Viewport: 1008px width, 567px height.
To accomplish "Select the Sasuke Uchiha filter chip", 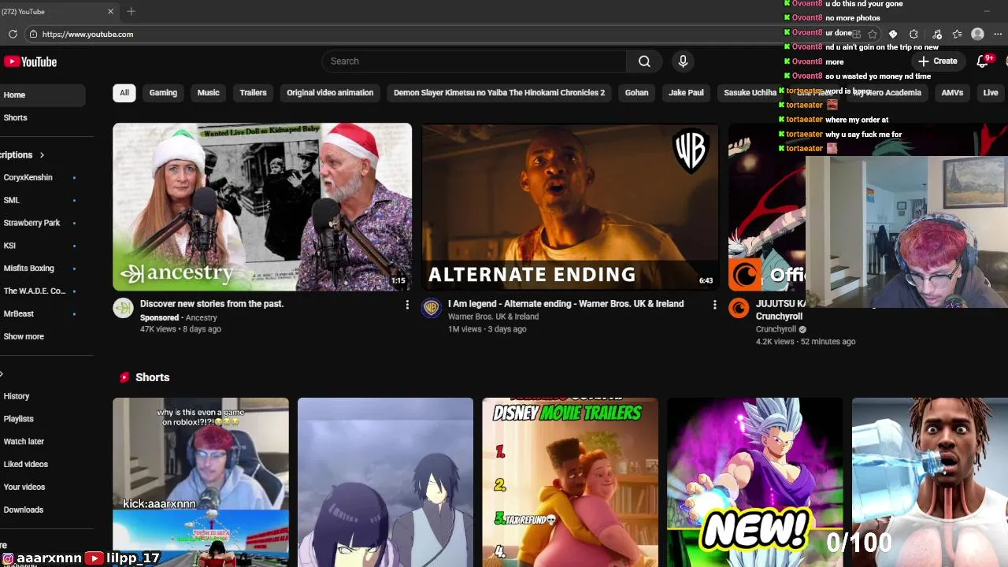I will [x=750, y=93].
